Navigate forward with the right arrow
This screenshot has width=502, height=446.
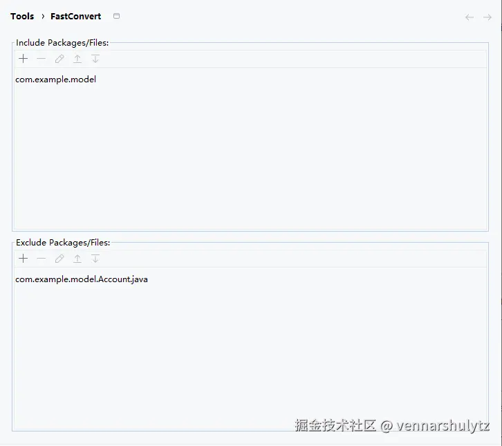tap(487, 17)
